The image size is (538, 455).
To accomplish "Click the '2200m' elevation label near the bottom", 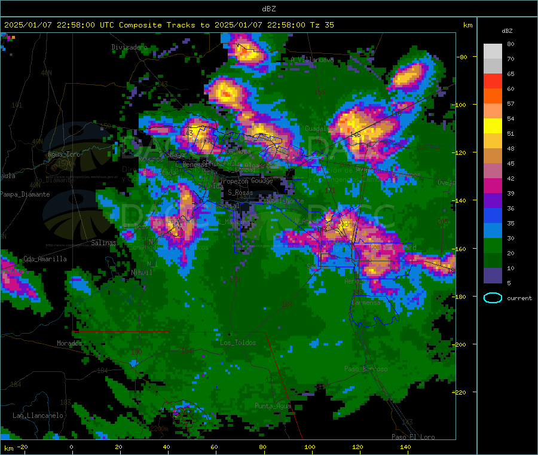I will (159, 429).
